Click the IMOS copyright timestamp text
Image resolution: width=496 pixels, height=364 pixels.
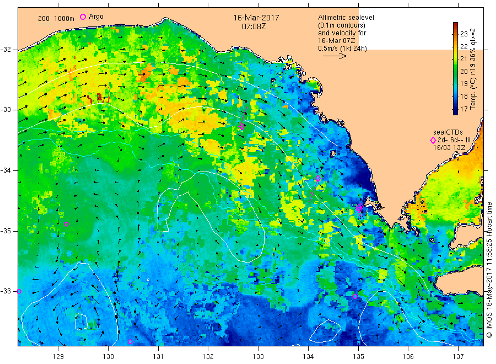(489, 270)
